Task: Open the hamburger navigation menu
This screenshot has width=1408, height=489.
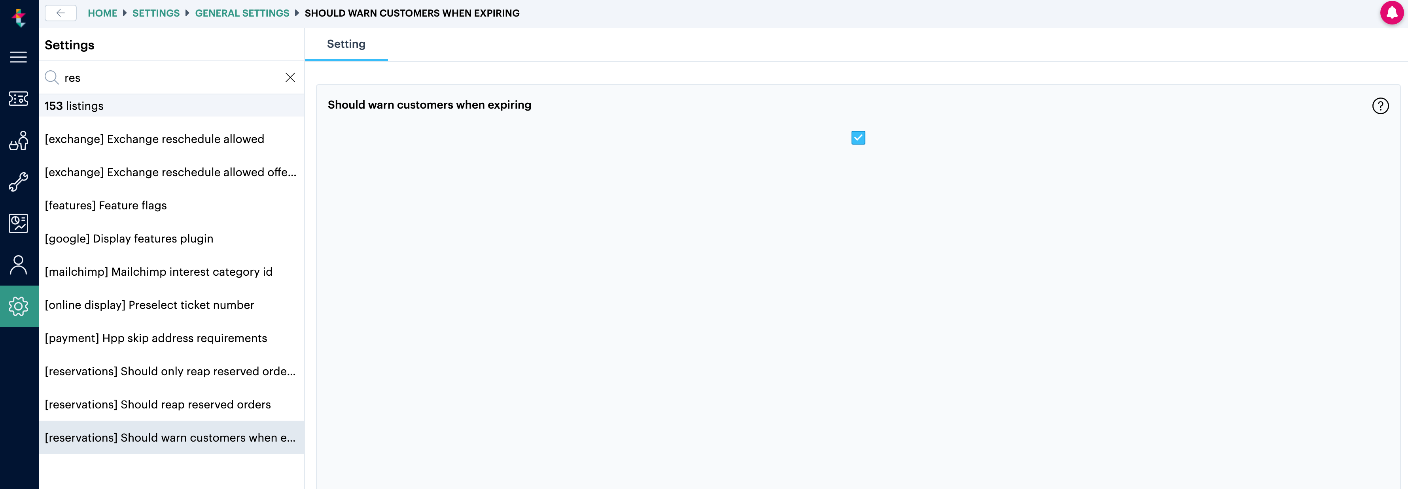Action: [19, 57]
